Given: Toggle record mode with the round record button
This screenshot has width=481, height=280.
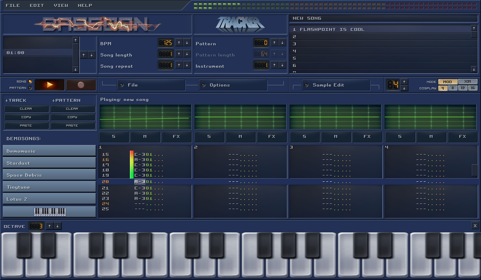Looking at the screenshot, I should 81,85.
